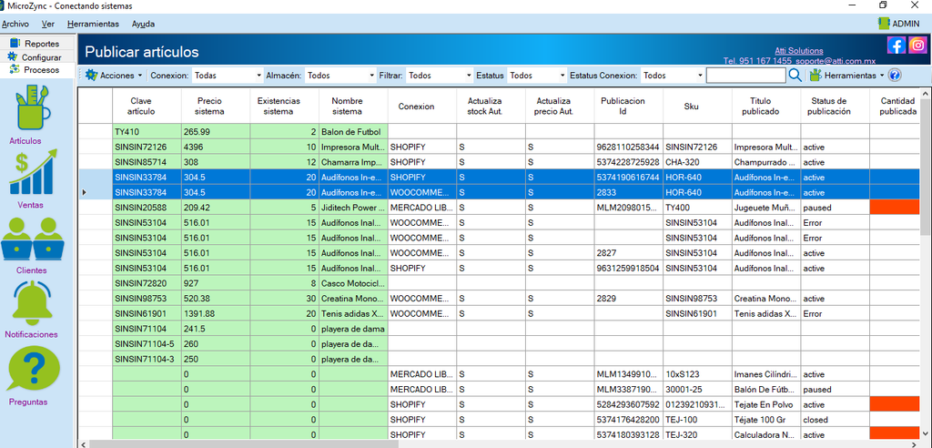932x448 pixels.
Task: Click the CHA-320 Sku cell
Action: (697, 162)
